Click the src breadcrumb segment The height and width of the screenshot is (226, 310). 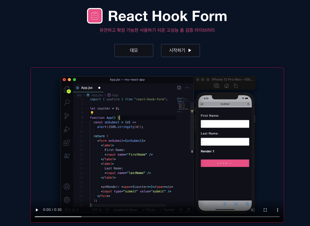pyautogui.click(x=79, y=95)
